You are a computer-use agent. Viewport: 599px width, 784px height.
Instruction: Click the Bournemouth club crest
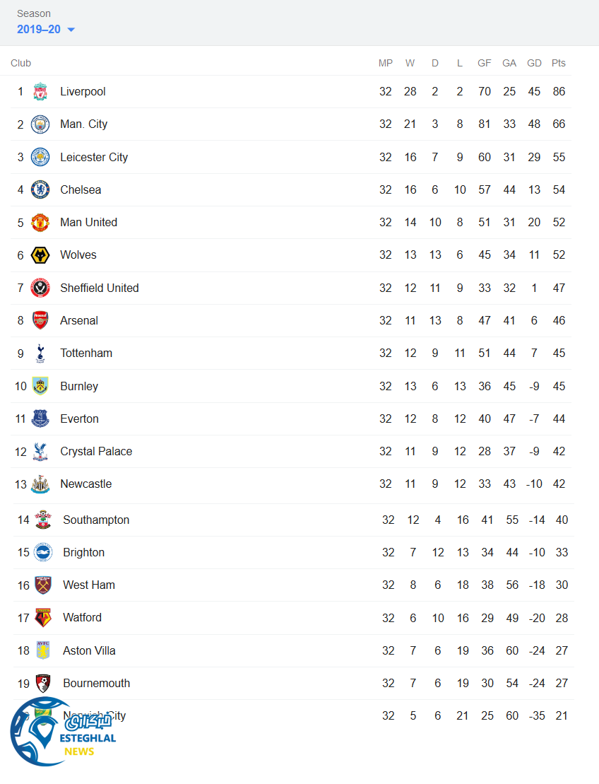(43, 684)
